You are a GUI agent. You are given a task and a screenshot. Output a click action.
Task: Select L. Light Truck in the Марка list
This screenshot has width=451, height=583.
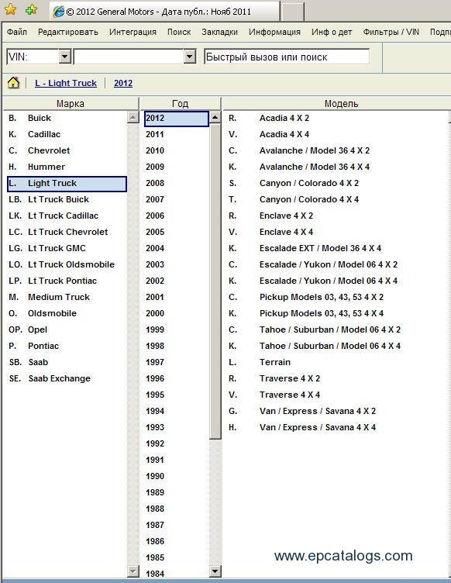(67, 184)
